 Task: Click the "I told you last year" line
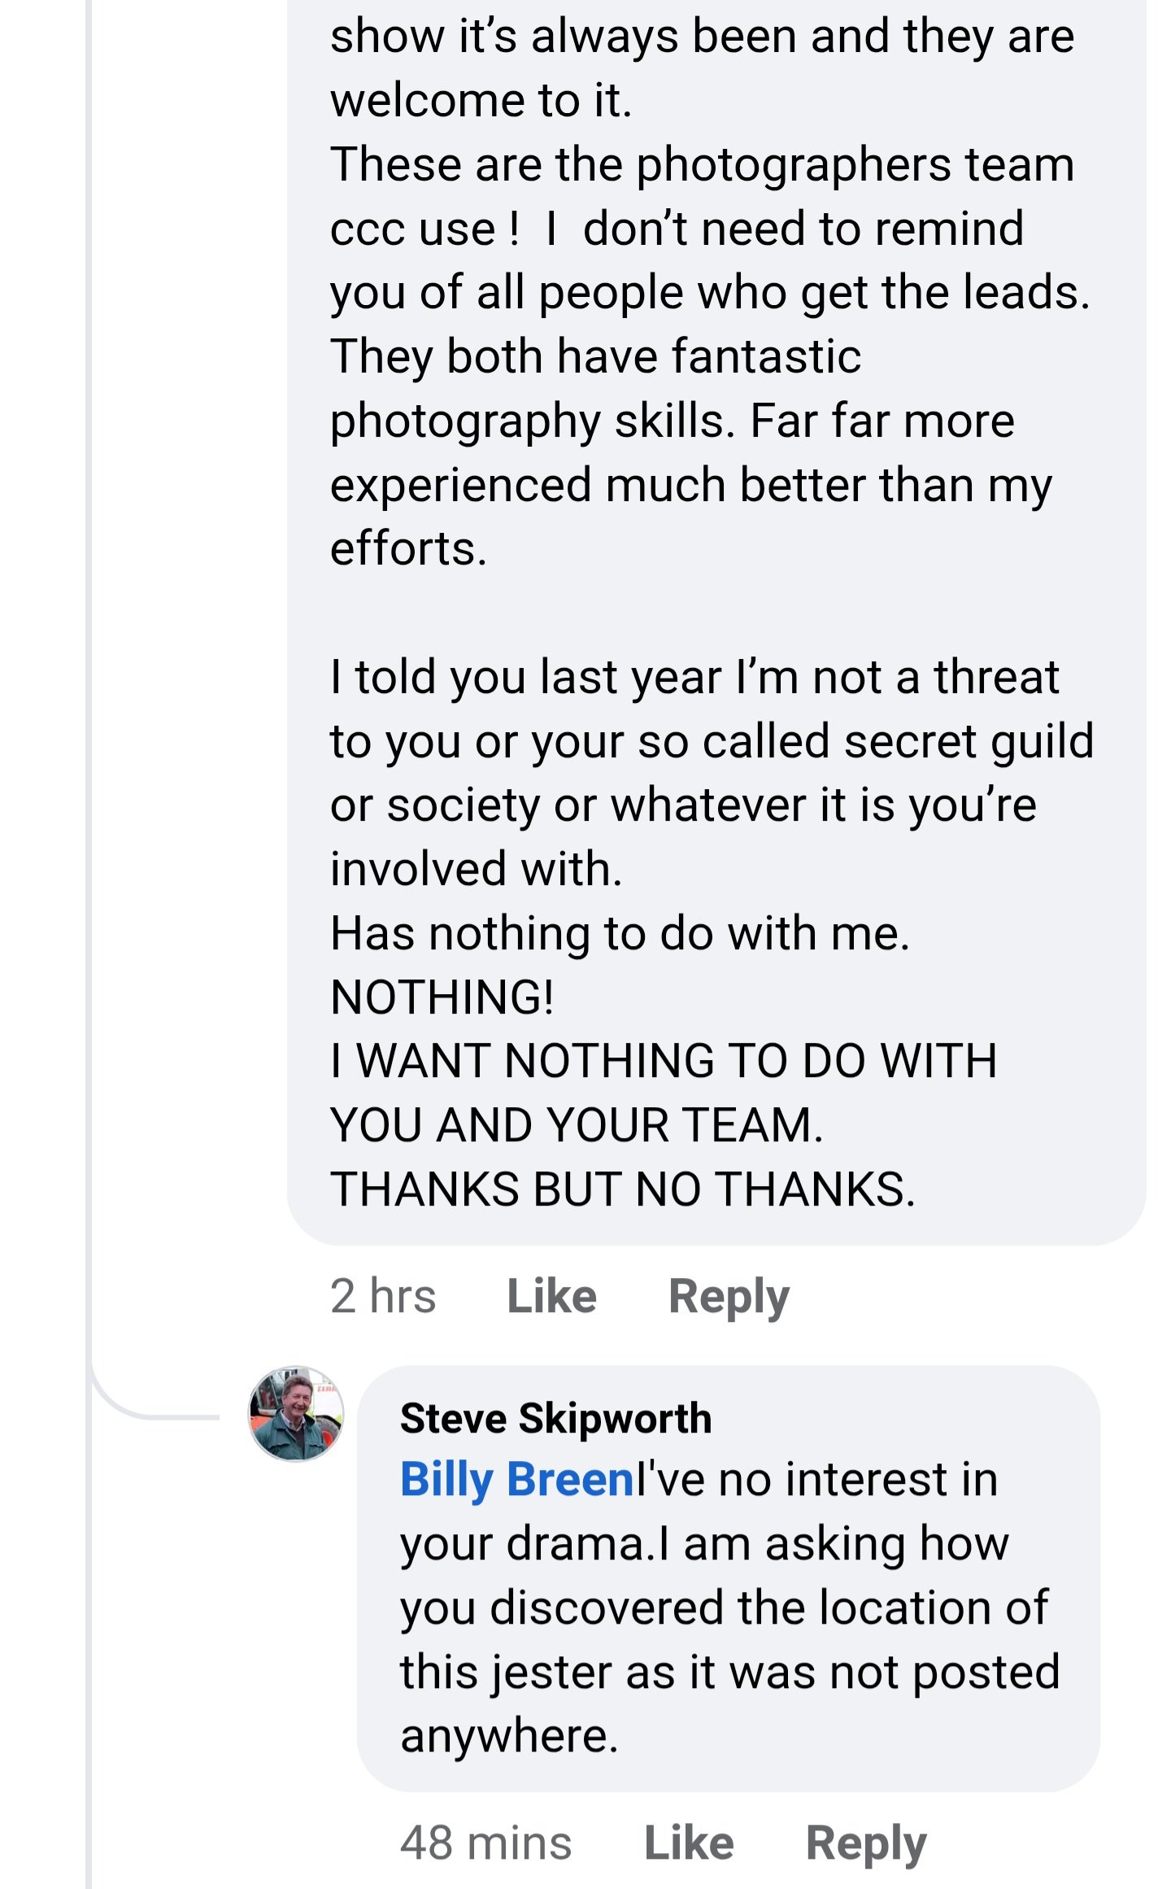pos(694,677)
